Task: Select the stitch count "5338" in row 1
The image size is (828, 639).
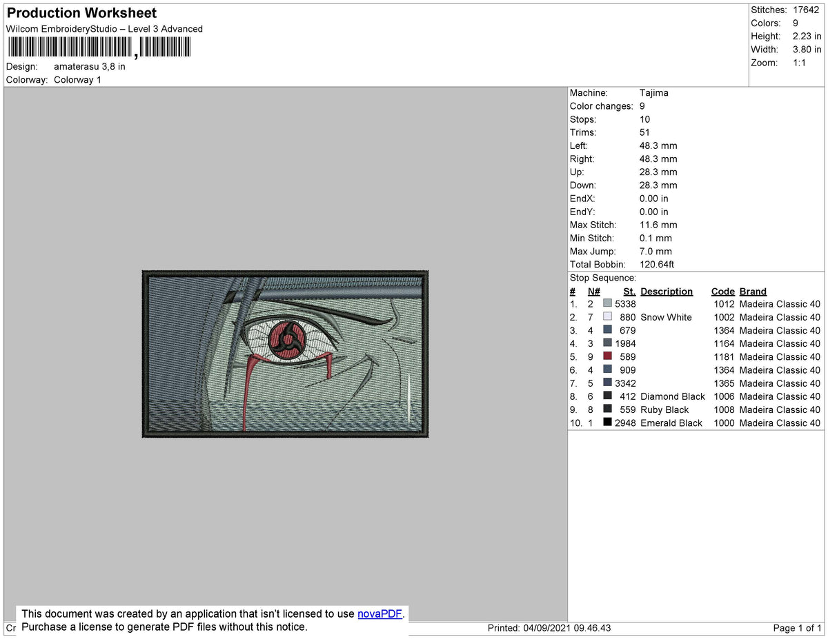Action: tap(625, 304)
